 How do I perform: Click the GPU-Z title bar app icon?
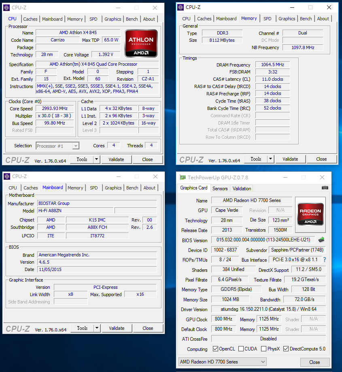pyautogui.click(x=183, y=177)
